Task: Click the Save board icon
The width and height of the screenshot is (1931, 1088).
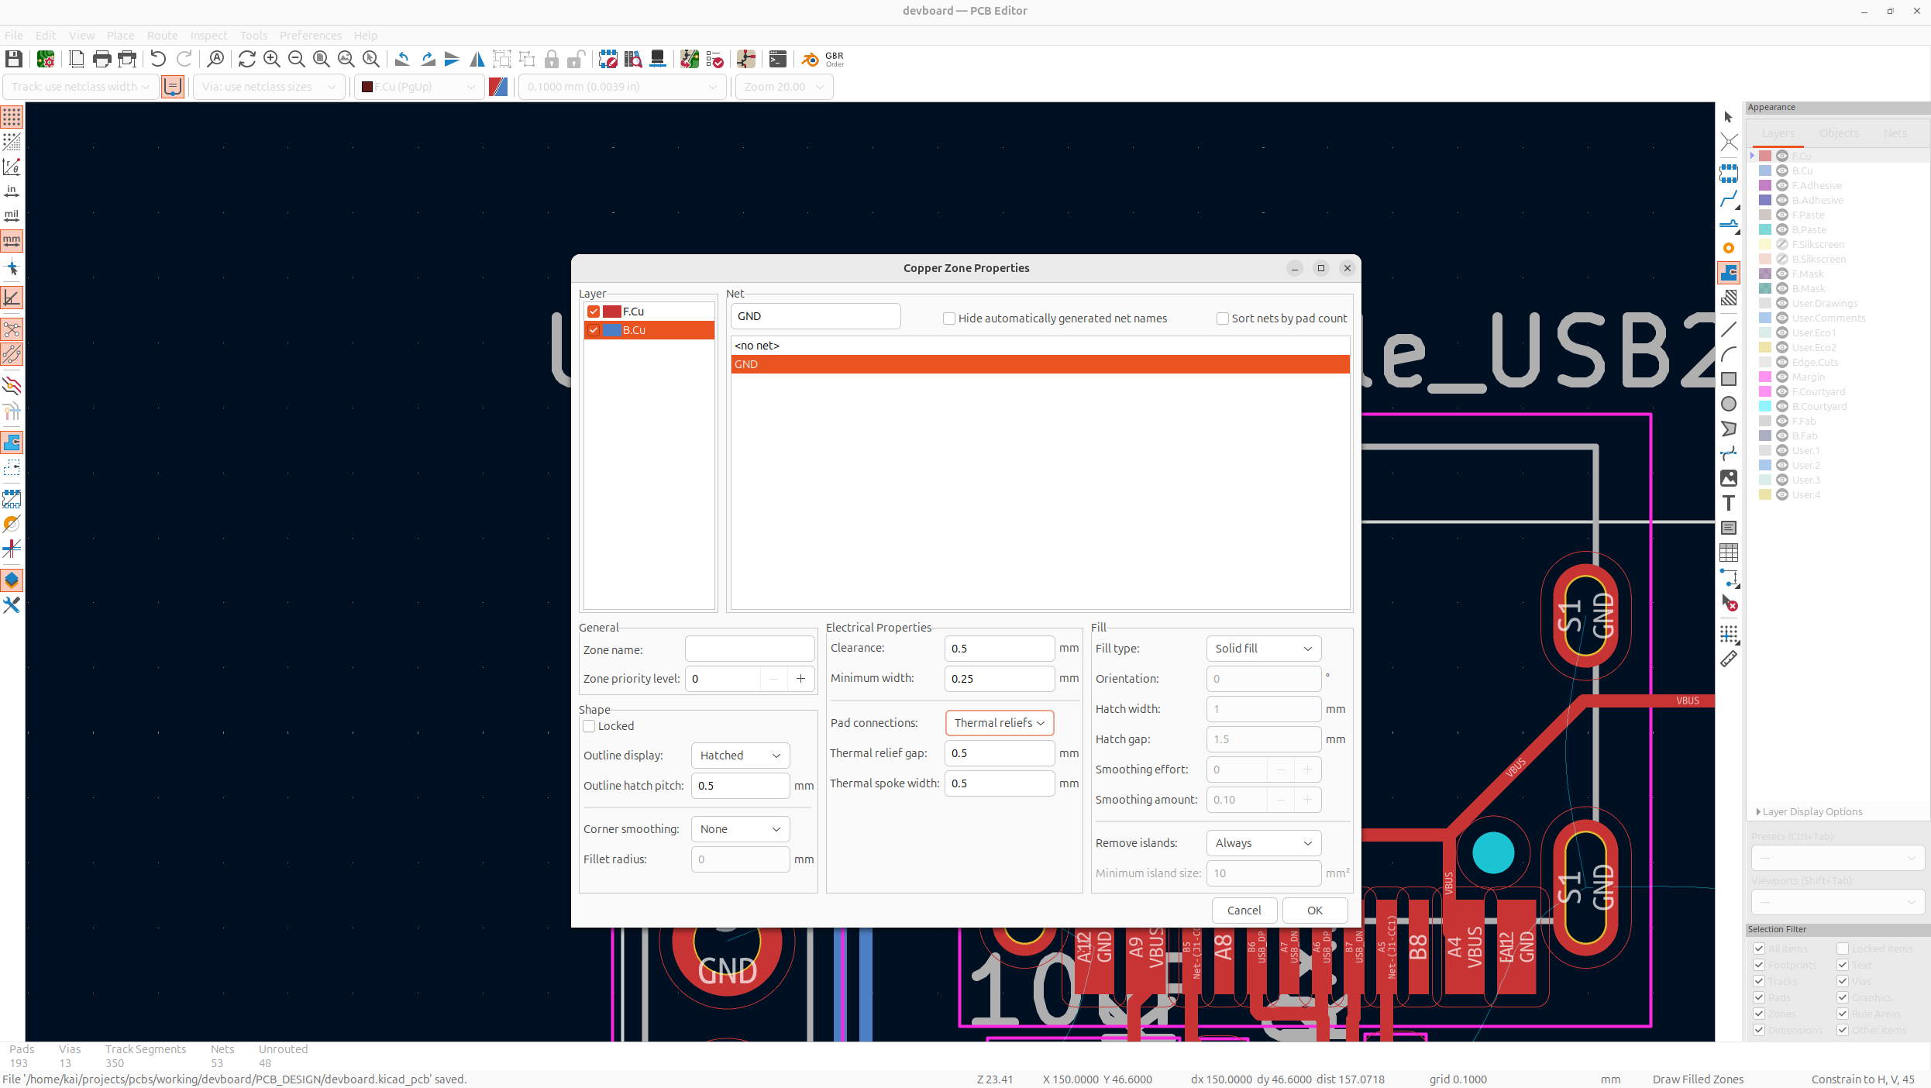Action: click(14, 59)
